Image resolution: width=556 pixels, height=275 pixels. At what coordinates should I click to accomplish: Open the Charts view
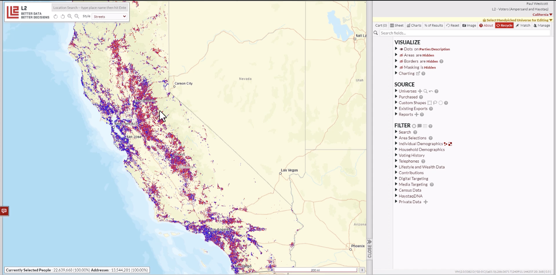[414, 25]
